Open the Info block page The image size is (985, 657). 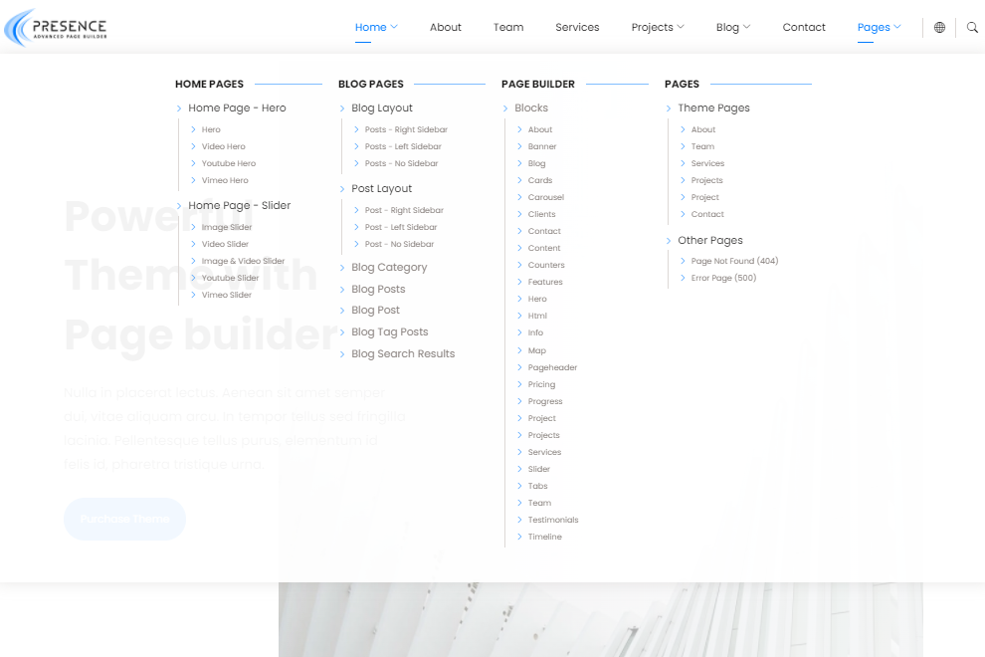point(535,333)
